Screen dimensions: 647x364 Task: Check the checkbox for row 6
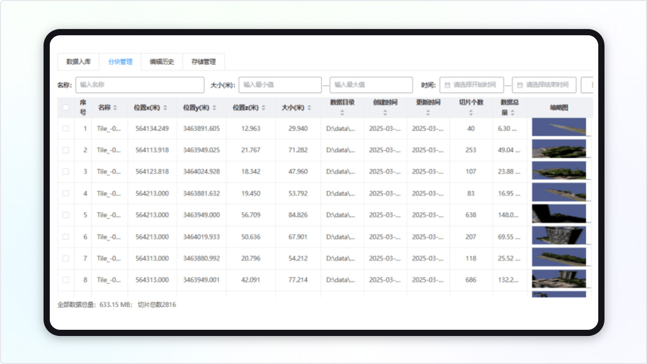(66, 237)
